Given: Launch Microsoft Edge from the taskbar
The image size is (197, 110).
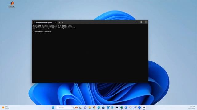Looking at the screenshot, I should pyautogui.click(x=99, y=108).
